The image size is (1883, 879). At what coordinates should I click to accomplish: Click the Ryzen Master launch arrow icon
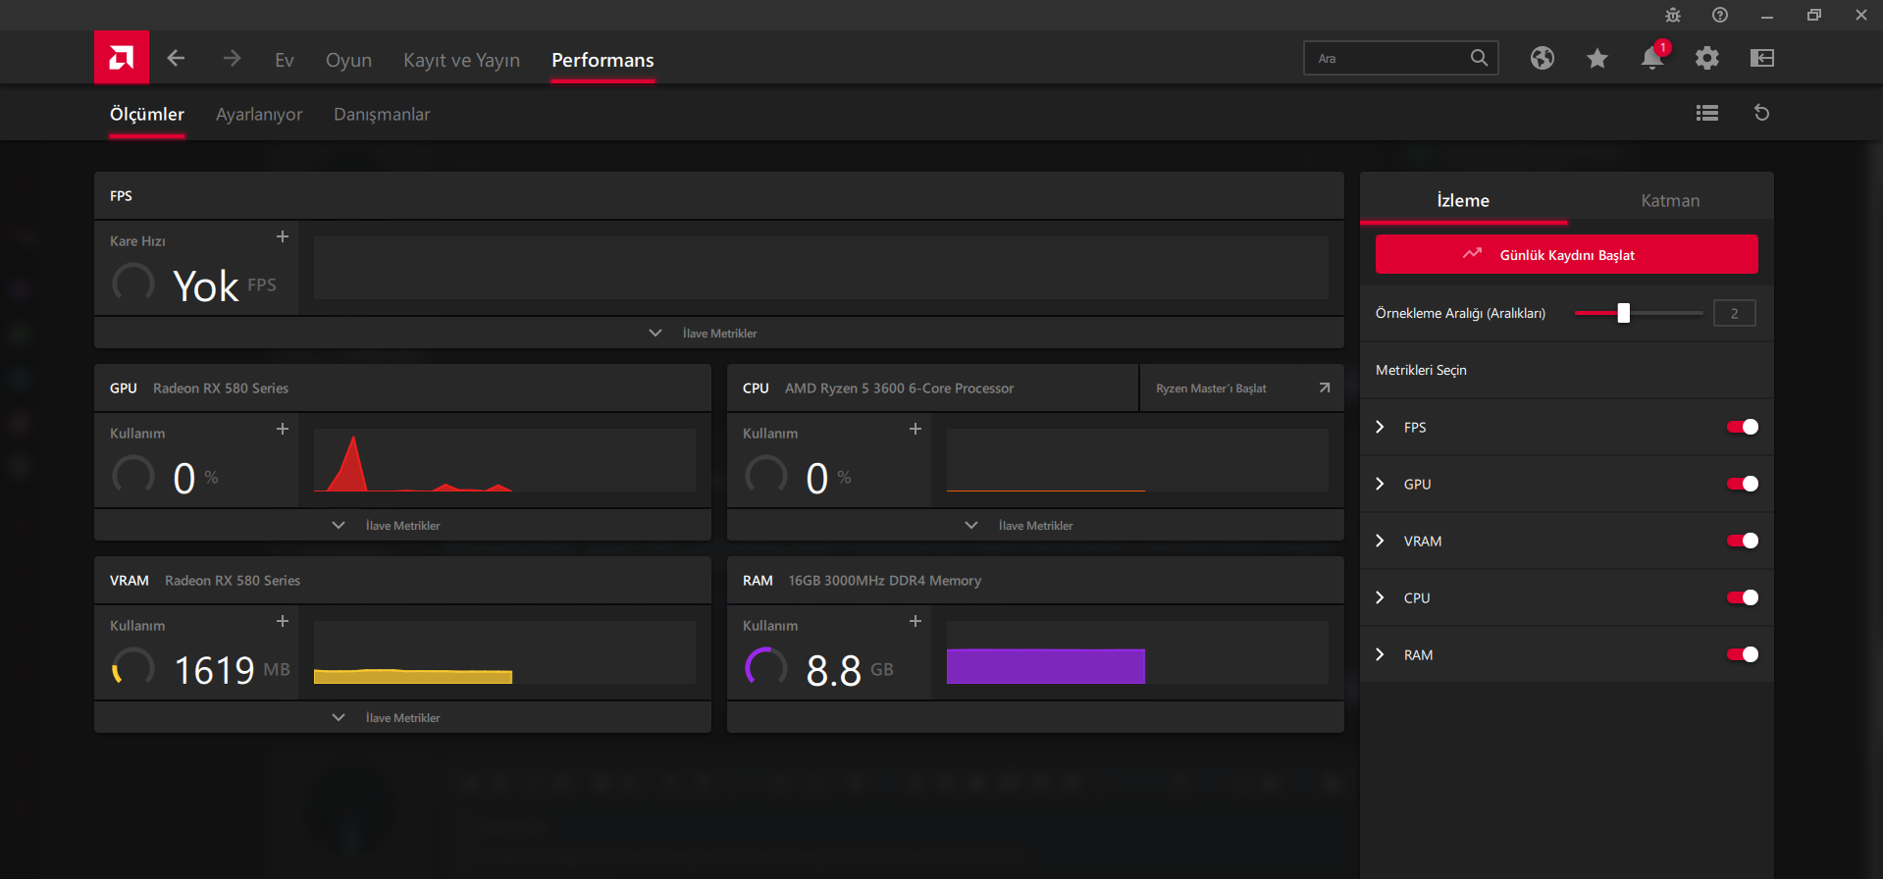[x=1325, y=388]
